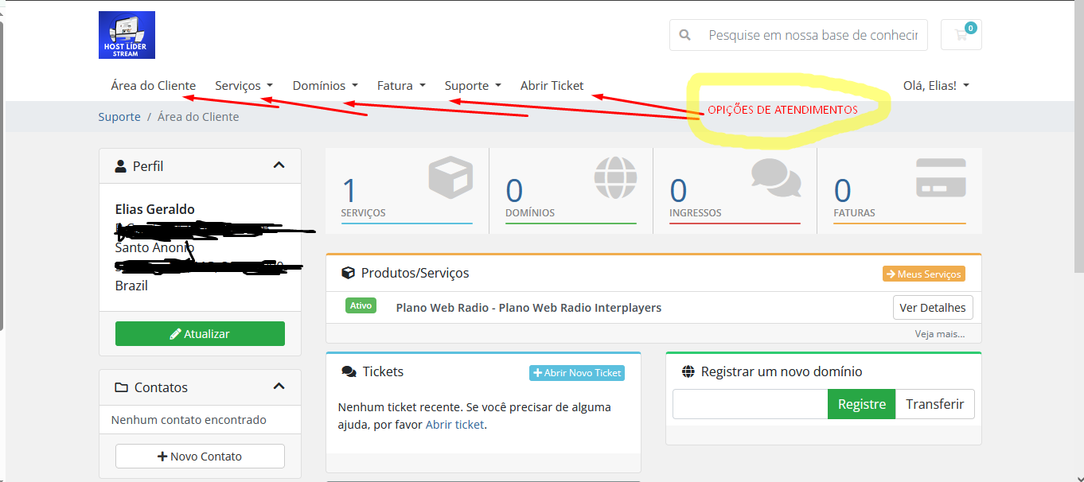Expand the Domínios dropdown menu
Screen dimensions: 1084x482
[x=325, y=85]
